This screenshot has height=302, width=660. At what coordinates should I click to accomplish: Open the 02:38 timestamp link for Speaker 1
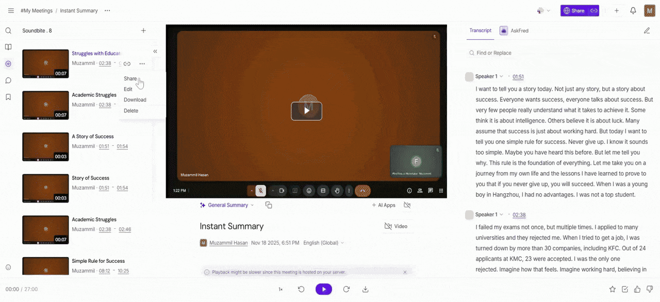(x=519, y=215)
